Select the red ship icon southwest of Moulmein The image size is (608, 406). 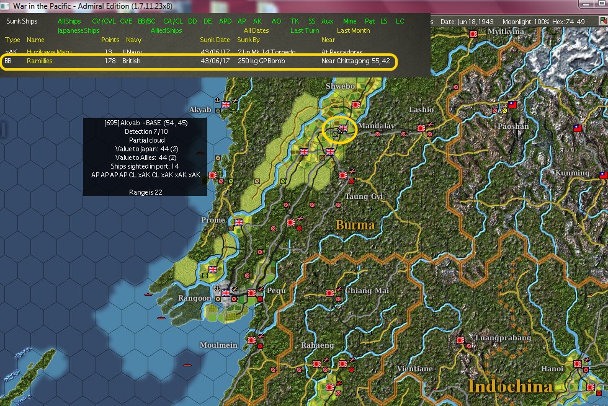coord(187,365)
